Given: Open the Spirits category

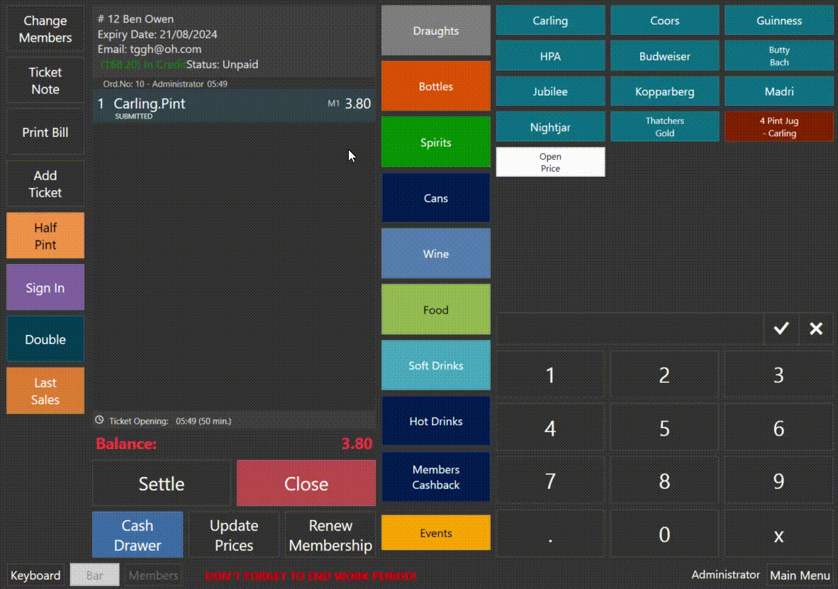Looking at the screenshot, I should click(x=435, y=143).
